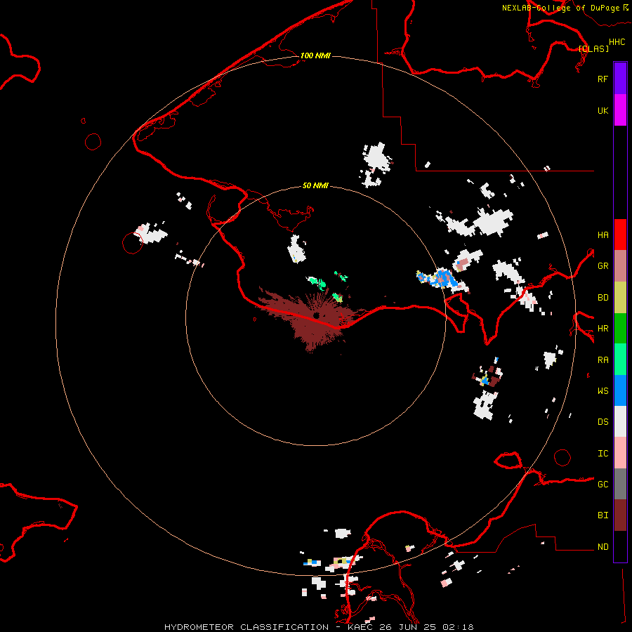
Task: Click the HA legend label
Action: [603, 235]
